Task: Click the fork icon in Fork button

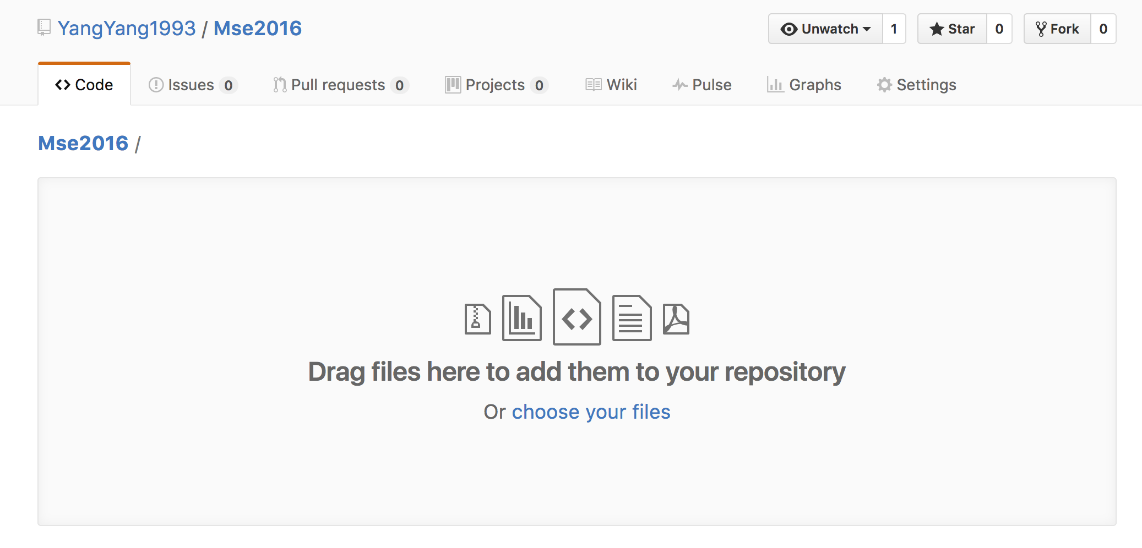Action: pyautogui.click(x=1041, y=29)
